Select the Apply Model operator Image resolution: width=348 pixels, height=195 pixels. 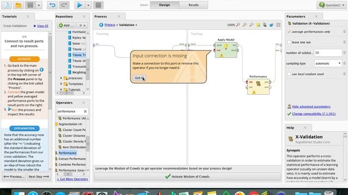[x=226, y=50]
